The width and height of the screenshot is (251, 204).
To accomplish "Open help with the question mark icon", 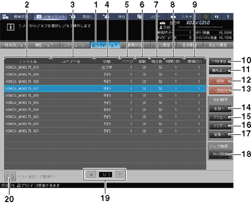I will coord(228,16).
